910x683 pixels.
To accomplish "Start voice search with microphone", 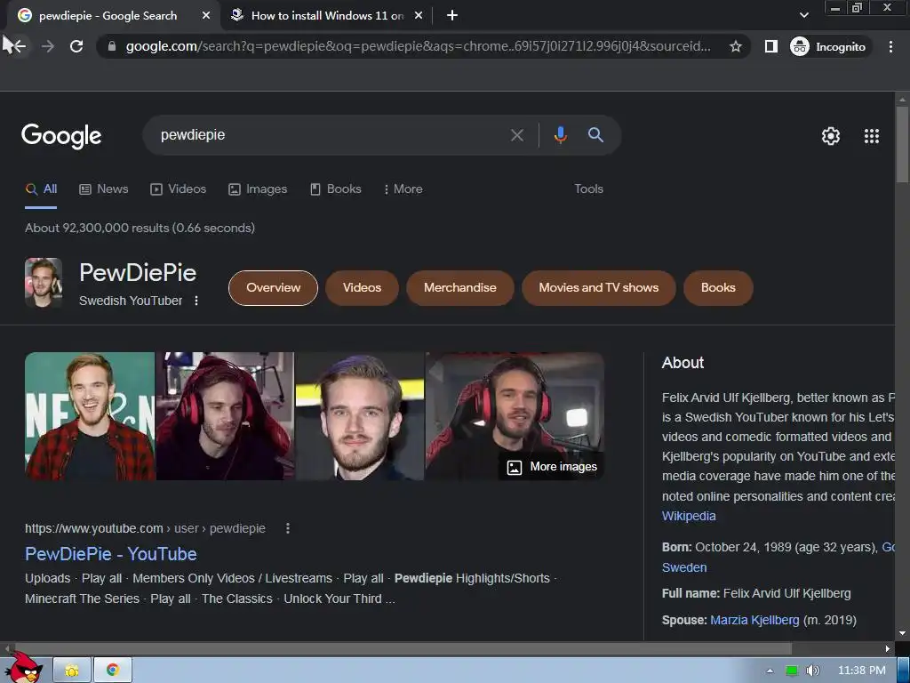I will click(x=560, y=135).
